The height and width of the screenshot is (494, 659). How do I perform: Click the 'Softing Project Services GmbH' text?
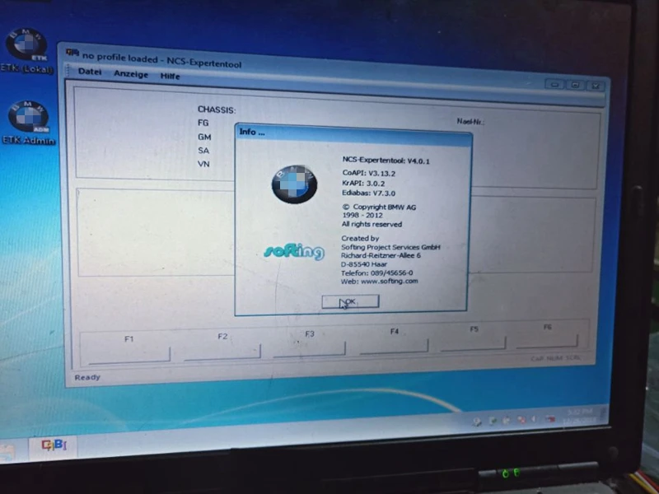[390, 247]
